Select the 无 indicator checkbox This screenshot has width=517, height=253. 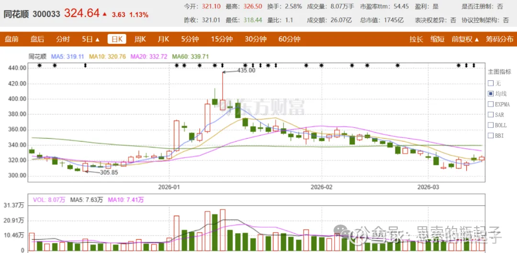click(x=490, y=83)
